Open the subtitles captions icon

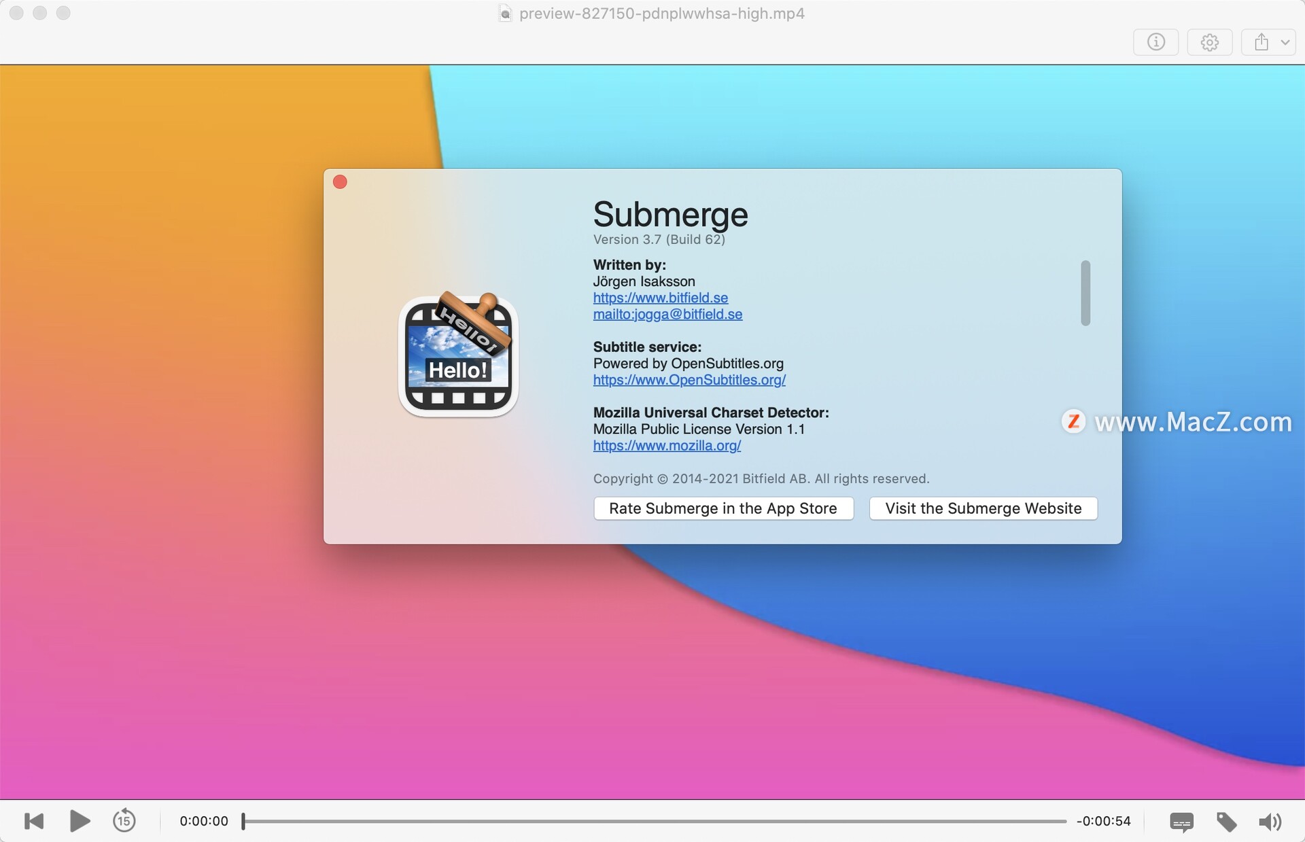point(1181,822)
